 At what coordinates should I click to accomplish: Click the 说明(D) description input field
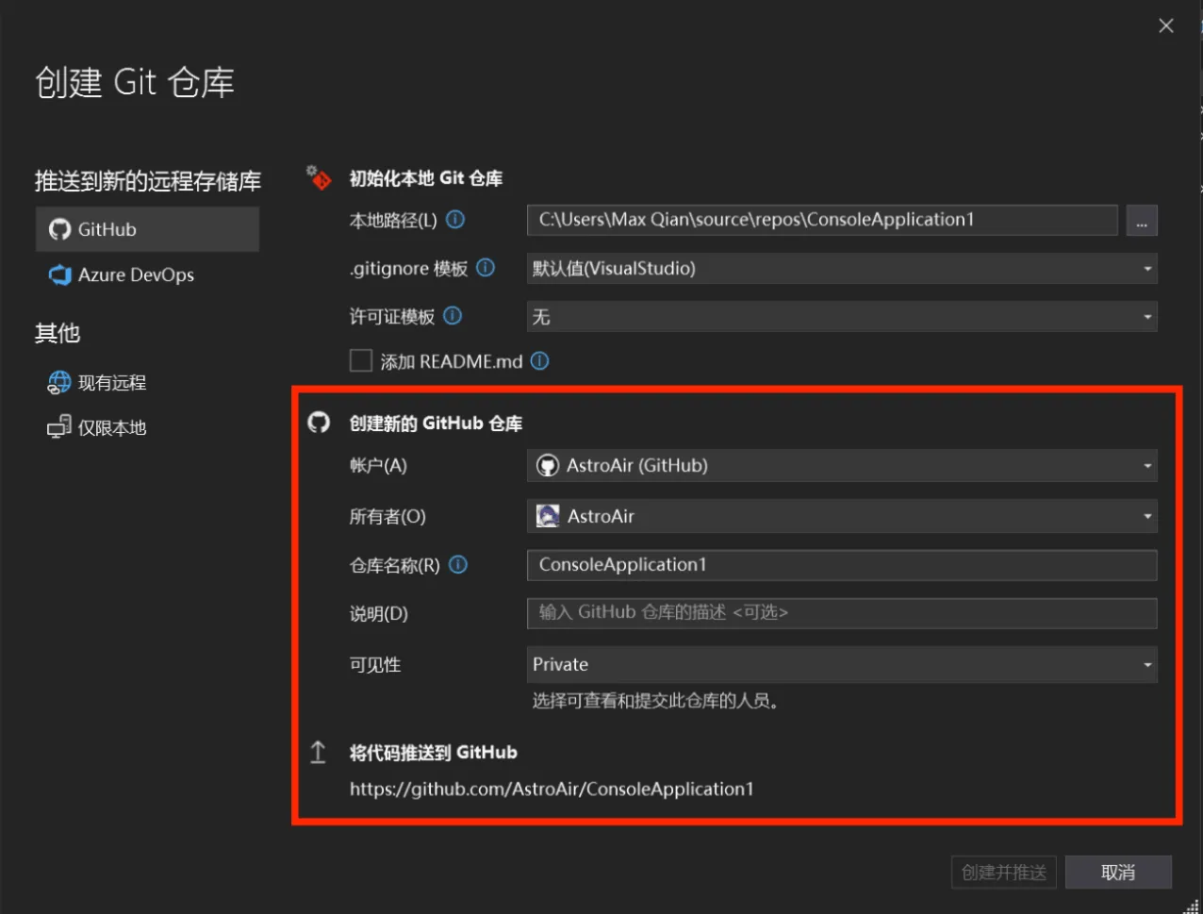841,613
